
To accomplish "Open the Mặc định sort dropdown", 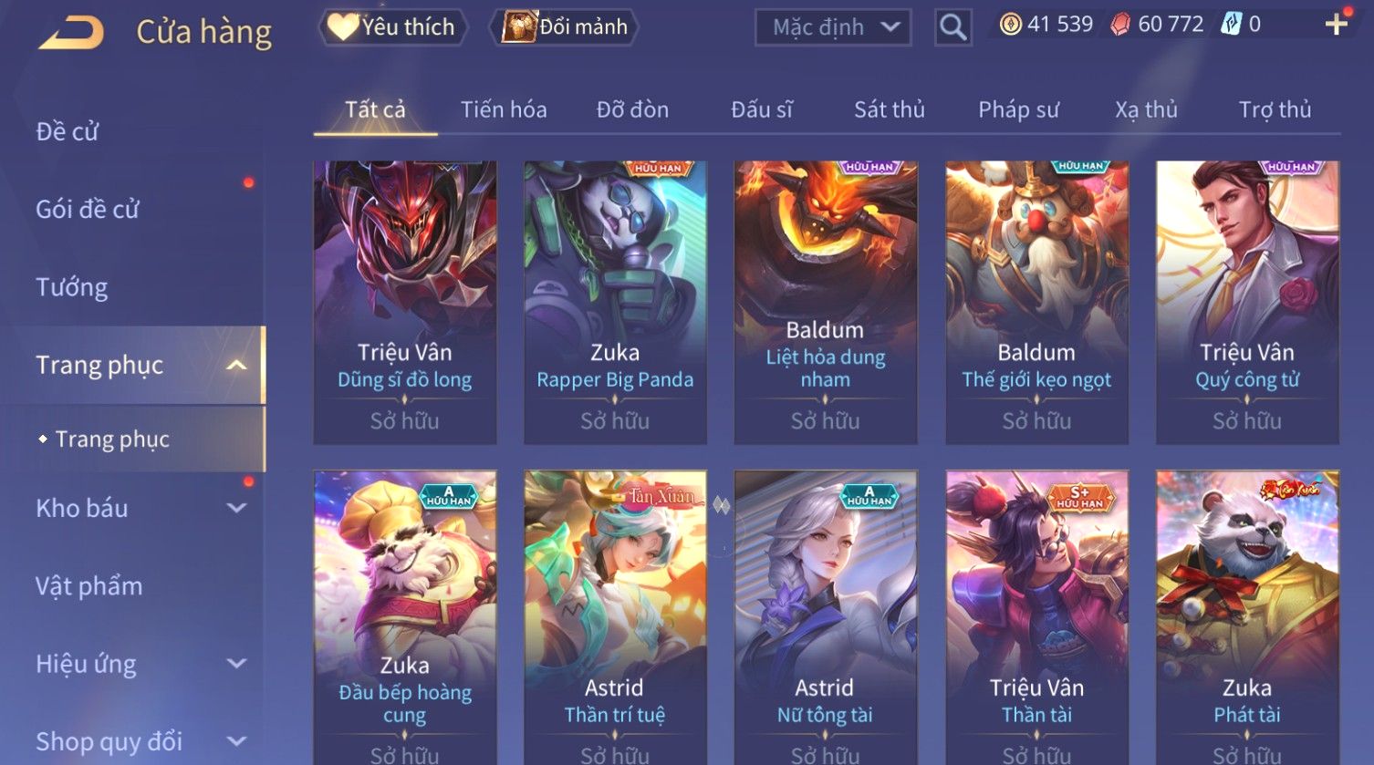I will pyautogui.click(x=833, y=27).
